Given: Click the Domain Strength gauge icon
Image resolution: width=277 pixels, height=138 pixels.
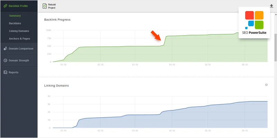Looking at the screenshot, I should [5, 60].
